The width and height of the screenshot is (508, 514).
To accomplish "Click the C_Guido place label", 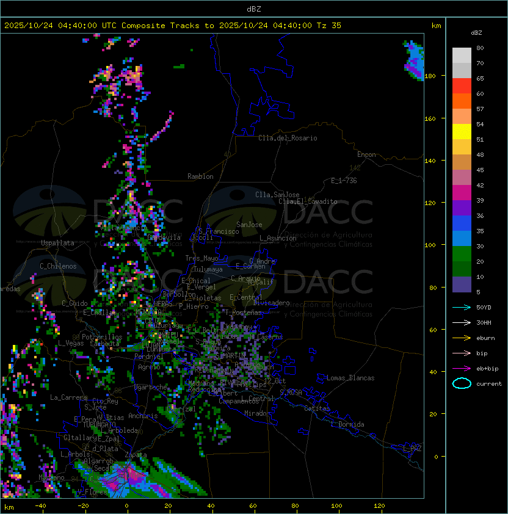I will point(74,303).
